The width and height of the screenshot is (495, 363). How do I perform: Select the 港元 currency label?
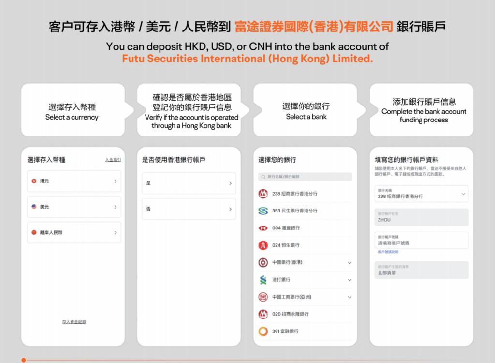tap(44, 181)
